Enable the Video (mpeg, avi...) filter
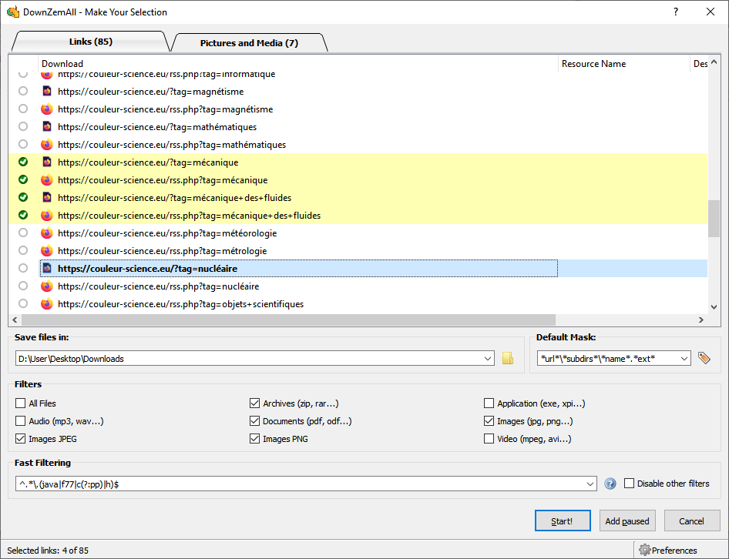The image size is (729, 559). point(489,438)
